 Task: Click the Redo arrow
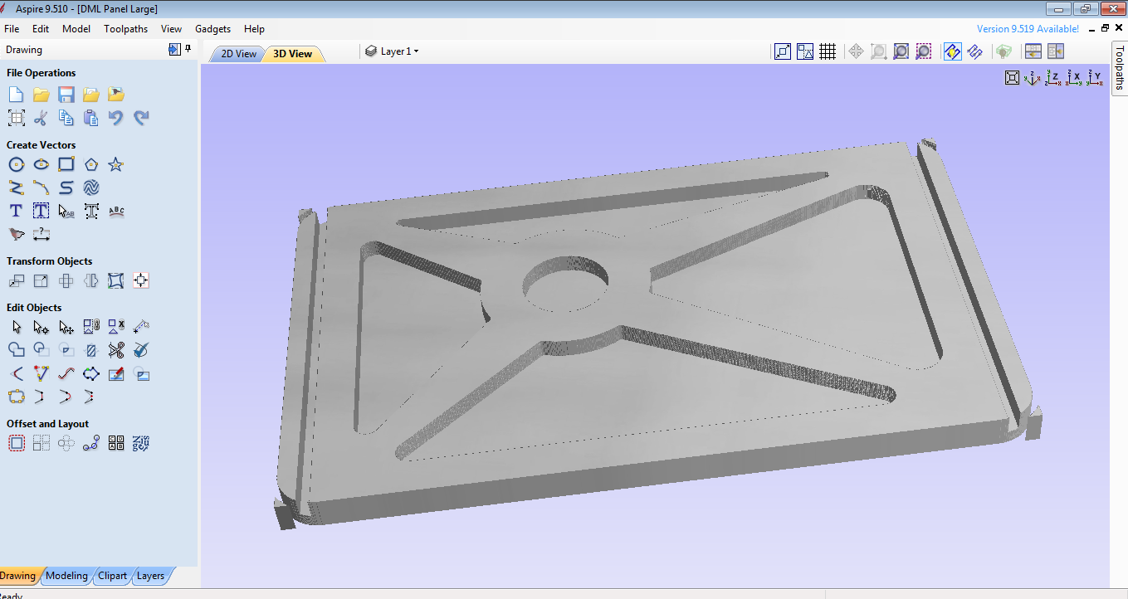pyautogui.click(x=141, y=118)
